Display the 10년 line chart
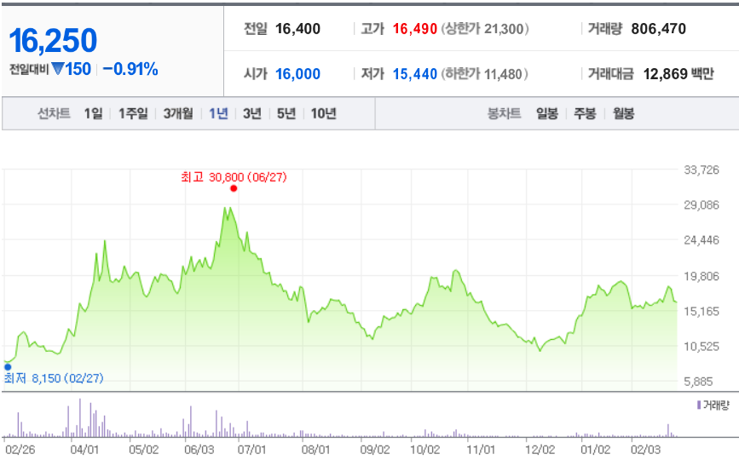 click(323, 113)
